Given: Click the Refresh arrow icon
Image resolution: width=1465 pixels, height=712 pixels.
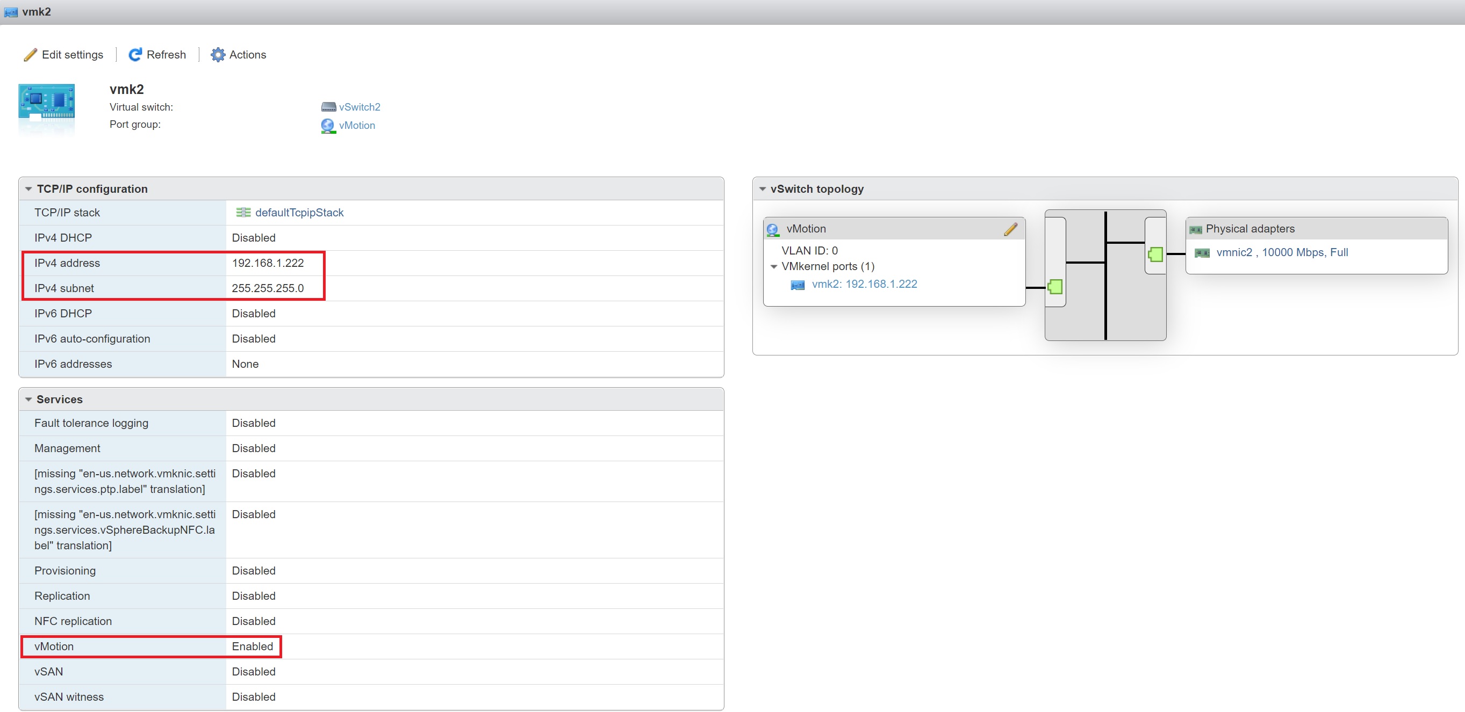Looking at the screenshot, I should [x=135, y=55].
